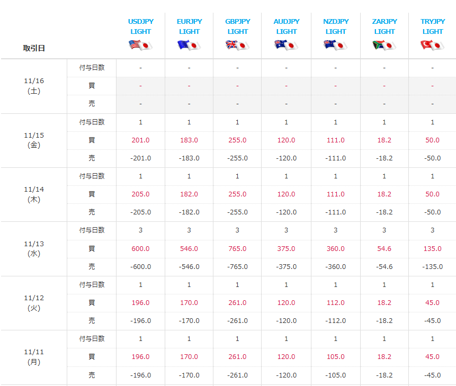The width and height of the screenshot is (456, 386).
Task: Open the EURJPY LIGHT header link
Action: tap(189, 26)
